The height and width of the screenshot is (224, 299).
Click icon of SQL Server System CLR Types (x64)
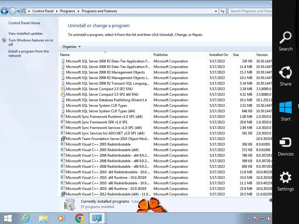tap(63, 111)
